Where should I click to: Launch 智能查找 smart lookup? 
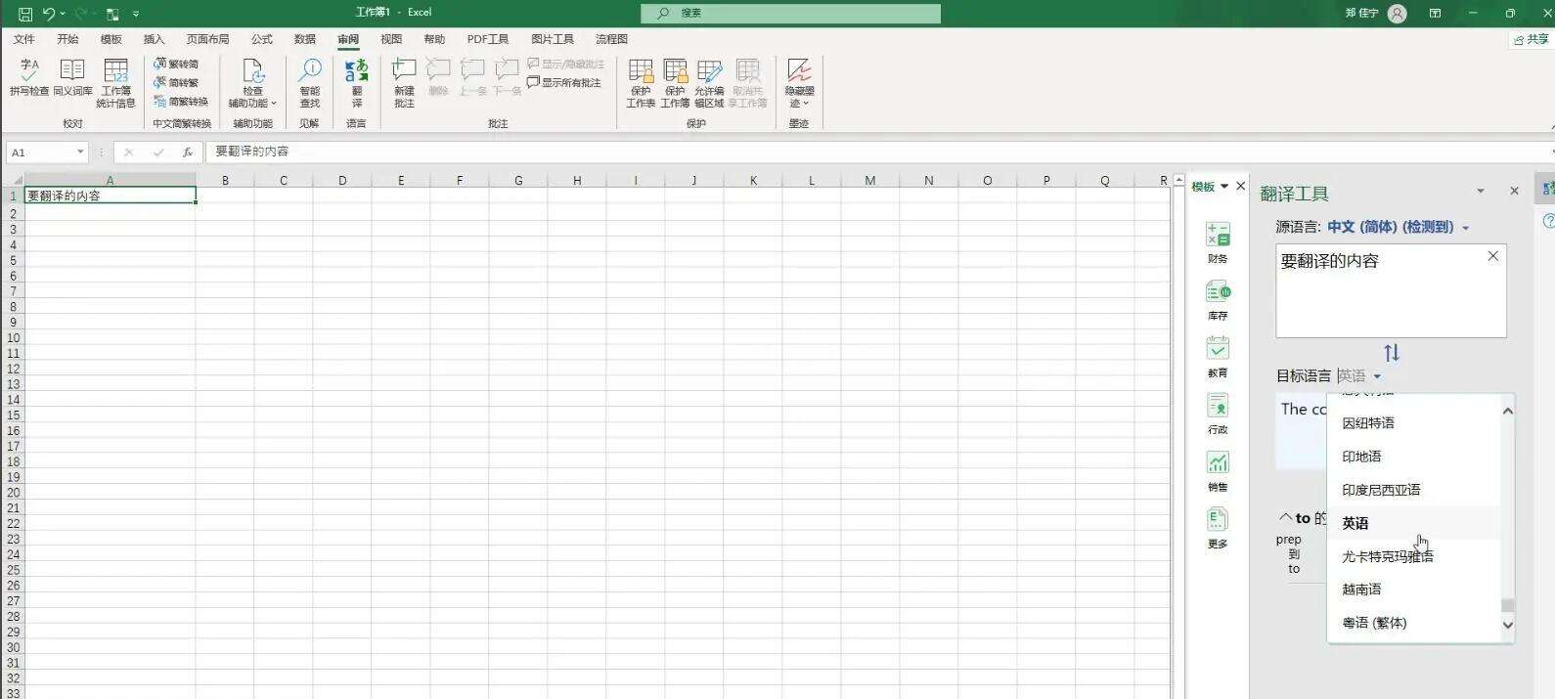pos(310,83)
